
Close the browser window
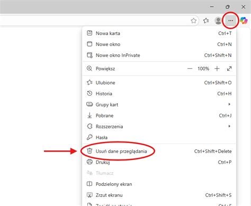(x=244, y=7)
